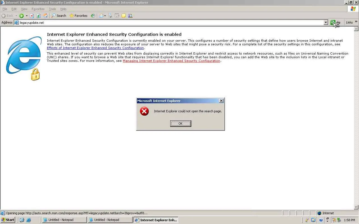This screenshot has width=359, height=224.
Task: Click the green Forward arrow button
Action: point(21,16)
